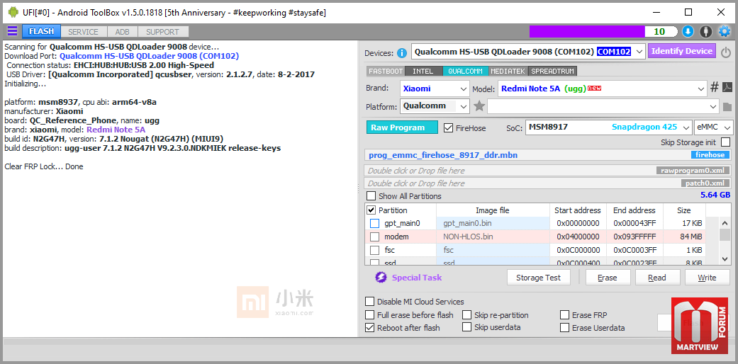The height and width of the screenshot is (364, 738).
Task: Enable Erase Userdata checkbox
Action: click(x=565, y=328)
